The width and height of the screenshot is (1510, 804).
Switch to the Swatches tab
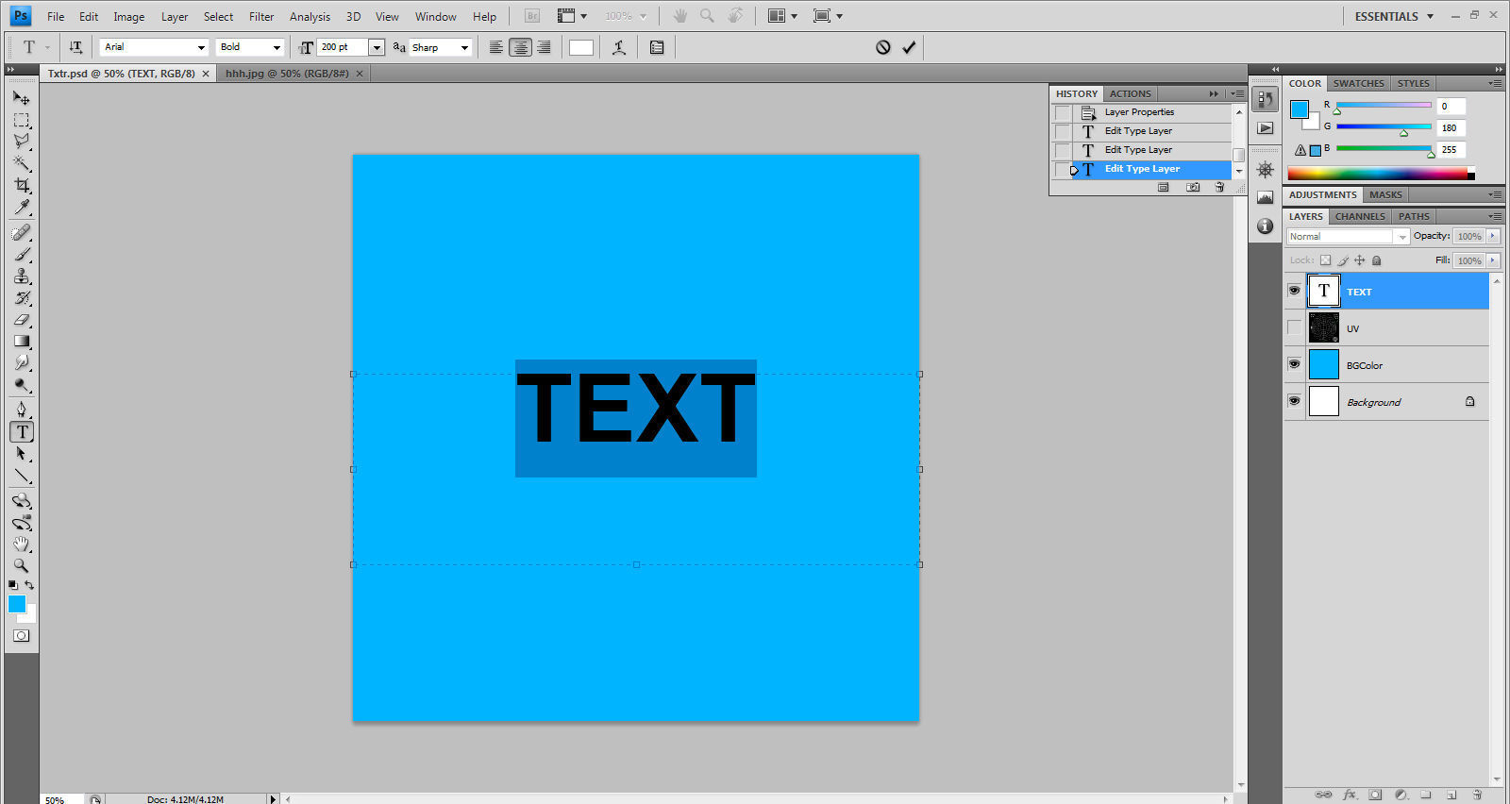(x=1359, y=83)
